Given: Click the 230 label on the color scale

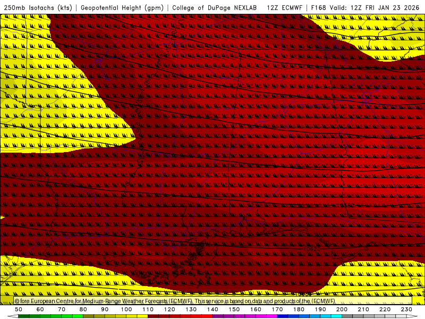Looking at the screenshot, I should [406, 309].
